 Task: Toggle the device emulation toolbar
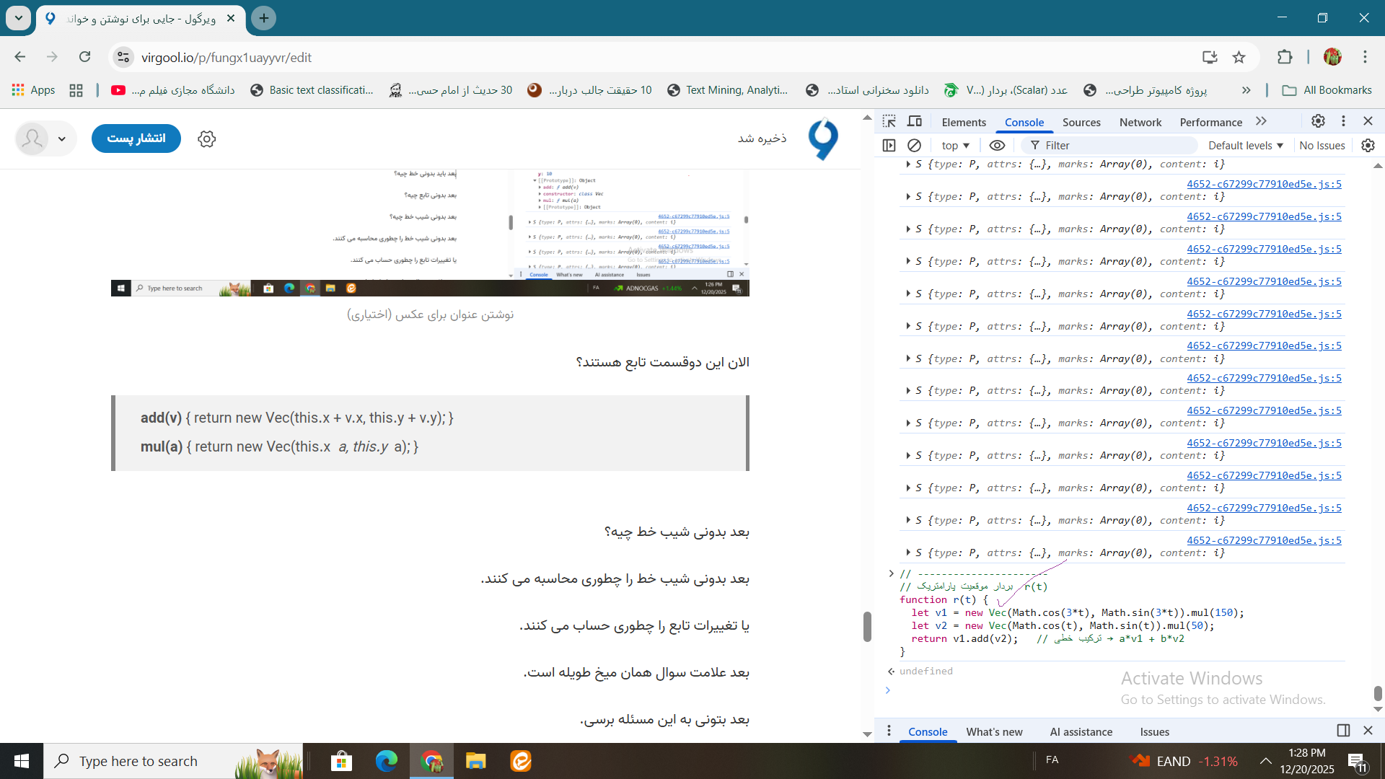click(914, 121)
